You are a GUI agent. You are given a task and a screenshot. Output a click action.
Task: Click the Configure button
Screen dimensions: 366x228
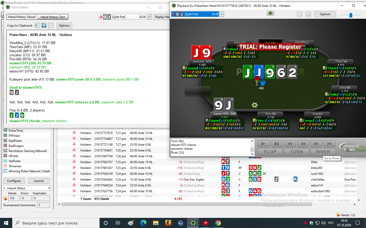(x=14, y=181)
